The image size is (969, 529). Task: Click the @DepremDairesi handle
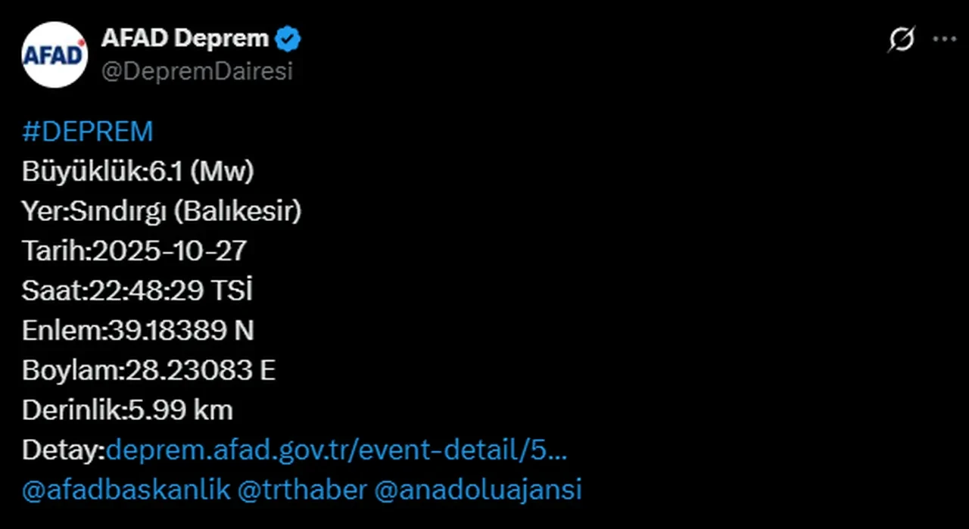point(196,71)
